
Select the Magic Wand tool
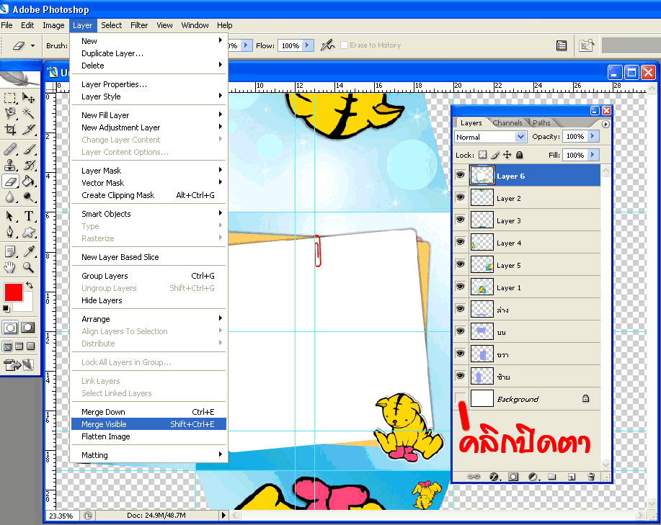coord(28,113)
